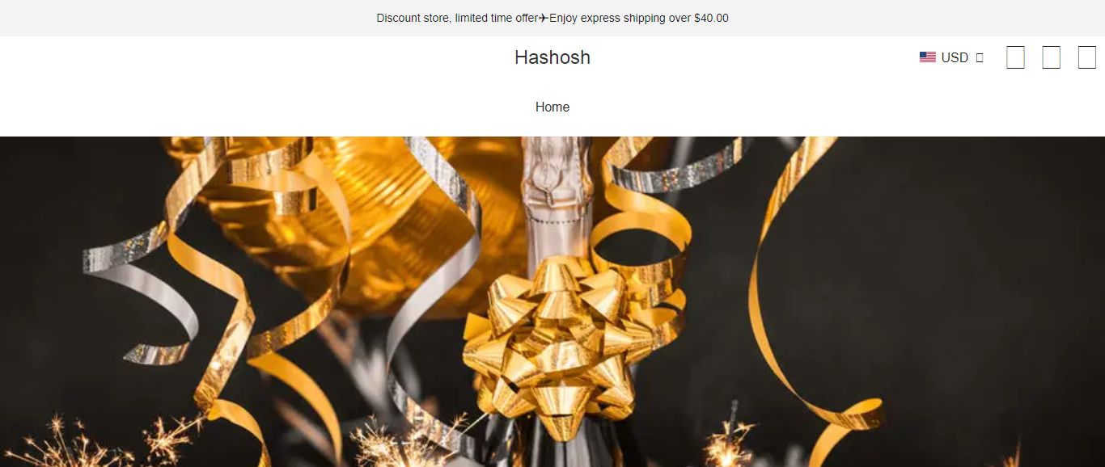Click the Hashosh store logo

[x=552, y=57]
